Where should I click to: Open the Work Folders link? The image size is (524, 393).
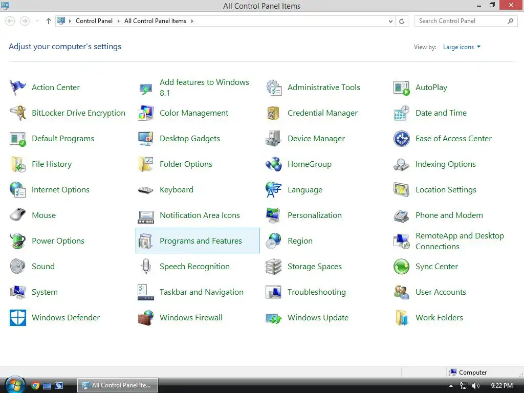(x=439, y=317)
